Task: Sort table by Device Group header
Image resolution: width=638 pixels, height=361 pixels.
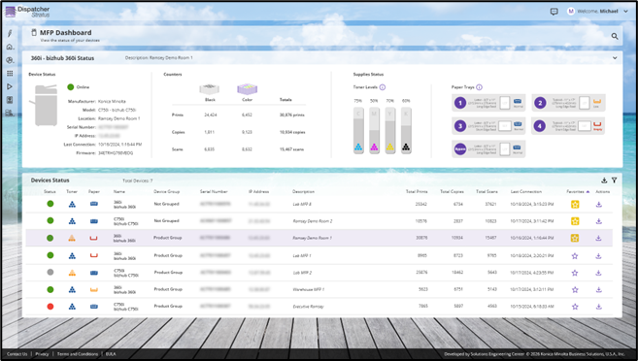Action: pyautogui.click(x=166, y=191)
